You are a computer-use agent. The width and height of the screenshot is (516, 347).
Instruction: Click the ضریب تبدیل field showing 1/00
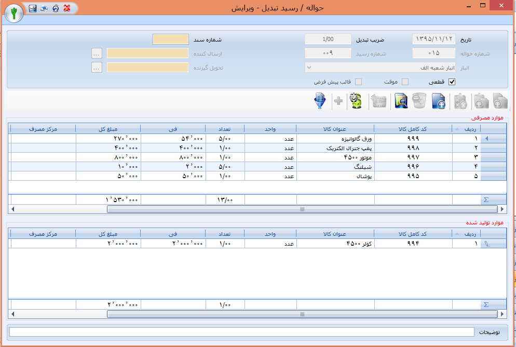328,39
